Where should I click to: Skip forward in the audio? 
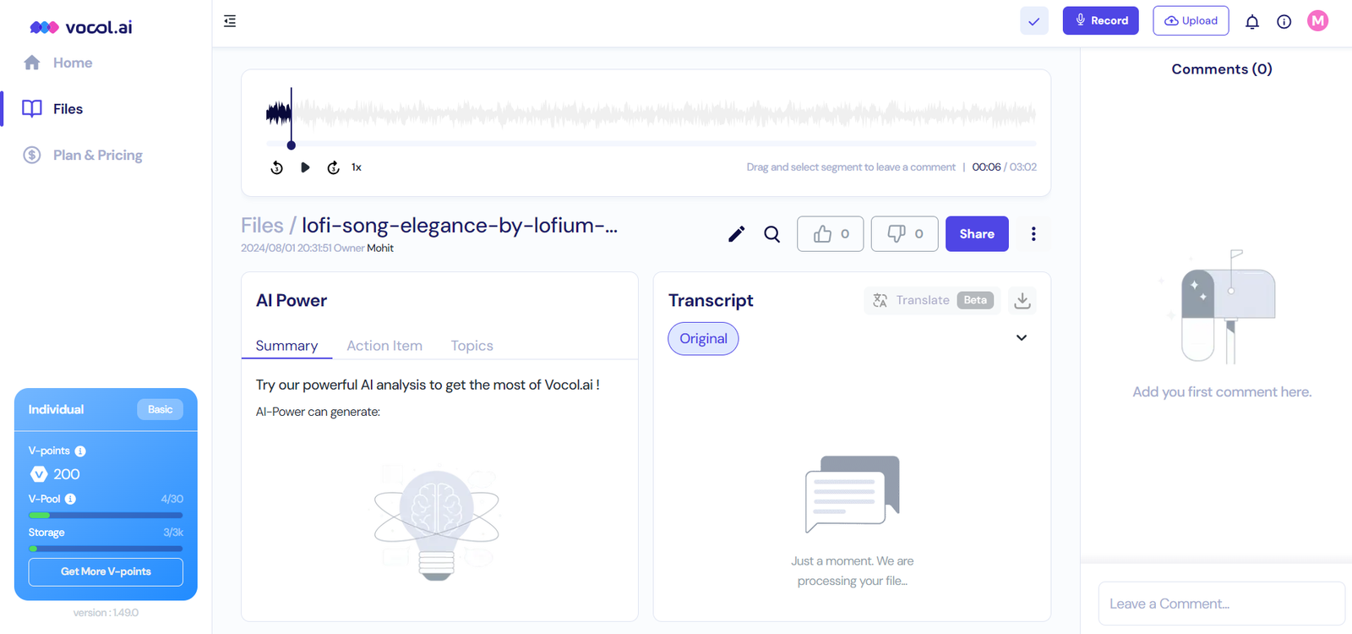[x=334, y=167]
